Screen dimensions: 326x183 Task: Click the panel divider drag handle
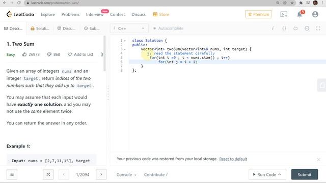[x=108, y=93]
